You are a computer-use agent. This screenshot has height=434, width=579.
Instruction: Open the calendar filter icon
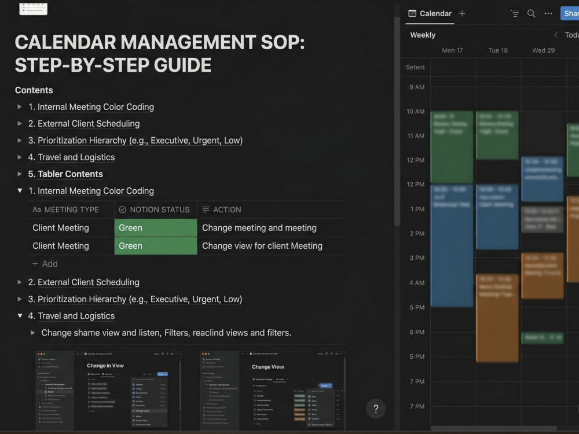(x=515, y=14)
